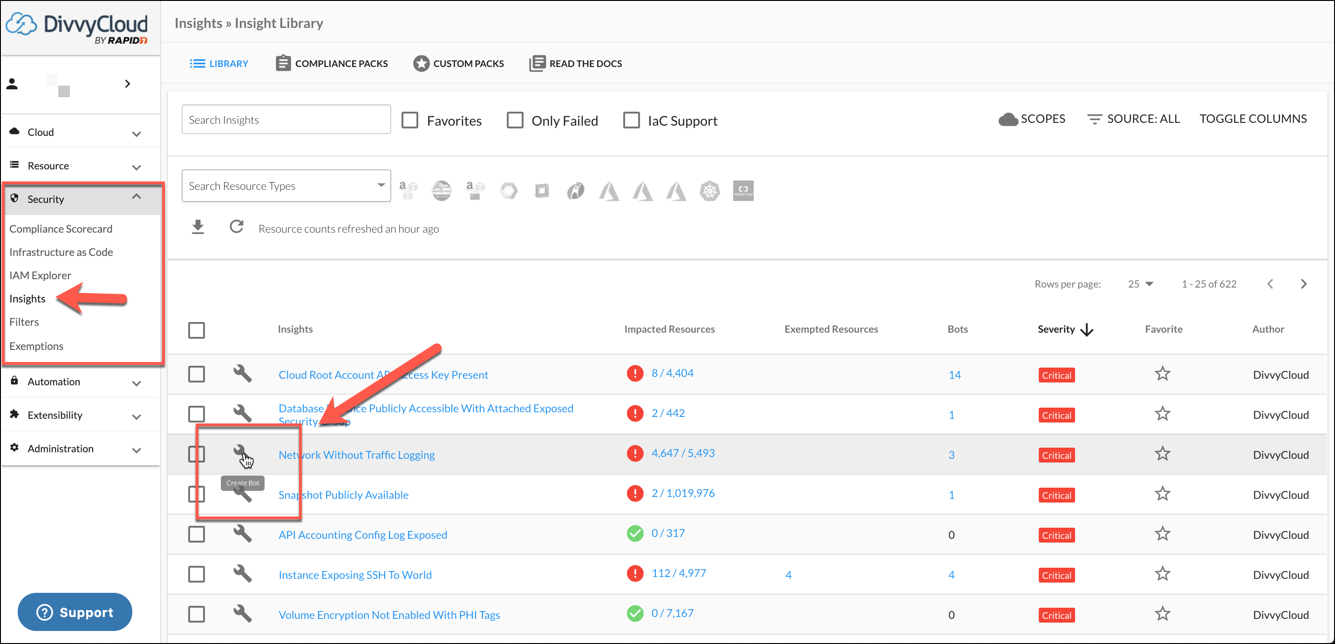The height and width of the screenshot is (644, 1335).
Task: Click into the Search Insights field
Action: pyautogui.click(x=286, y=120)
